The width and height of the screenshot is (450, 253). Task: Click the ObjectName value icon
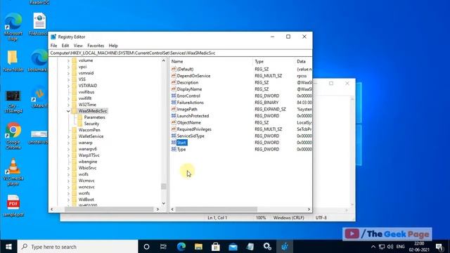[174, 122]
